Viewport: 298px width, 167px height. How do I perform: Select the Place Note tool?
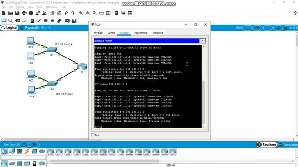pyautogui.click(x=32, y=20)
